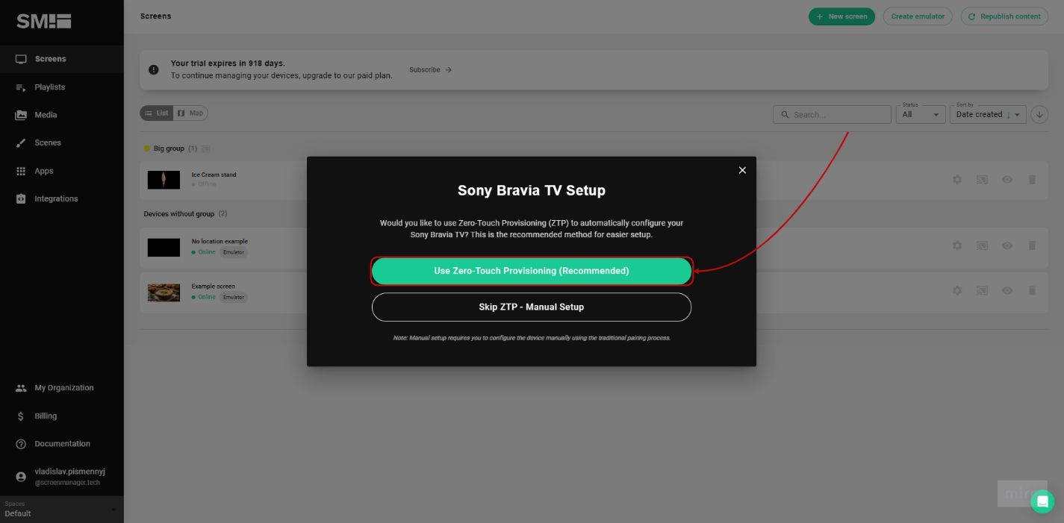Click the Ice Cream stand screen name
The width and height of the screenshot is (1064, 523).
point(214,175)
